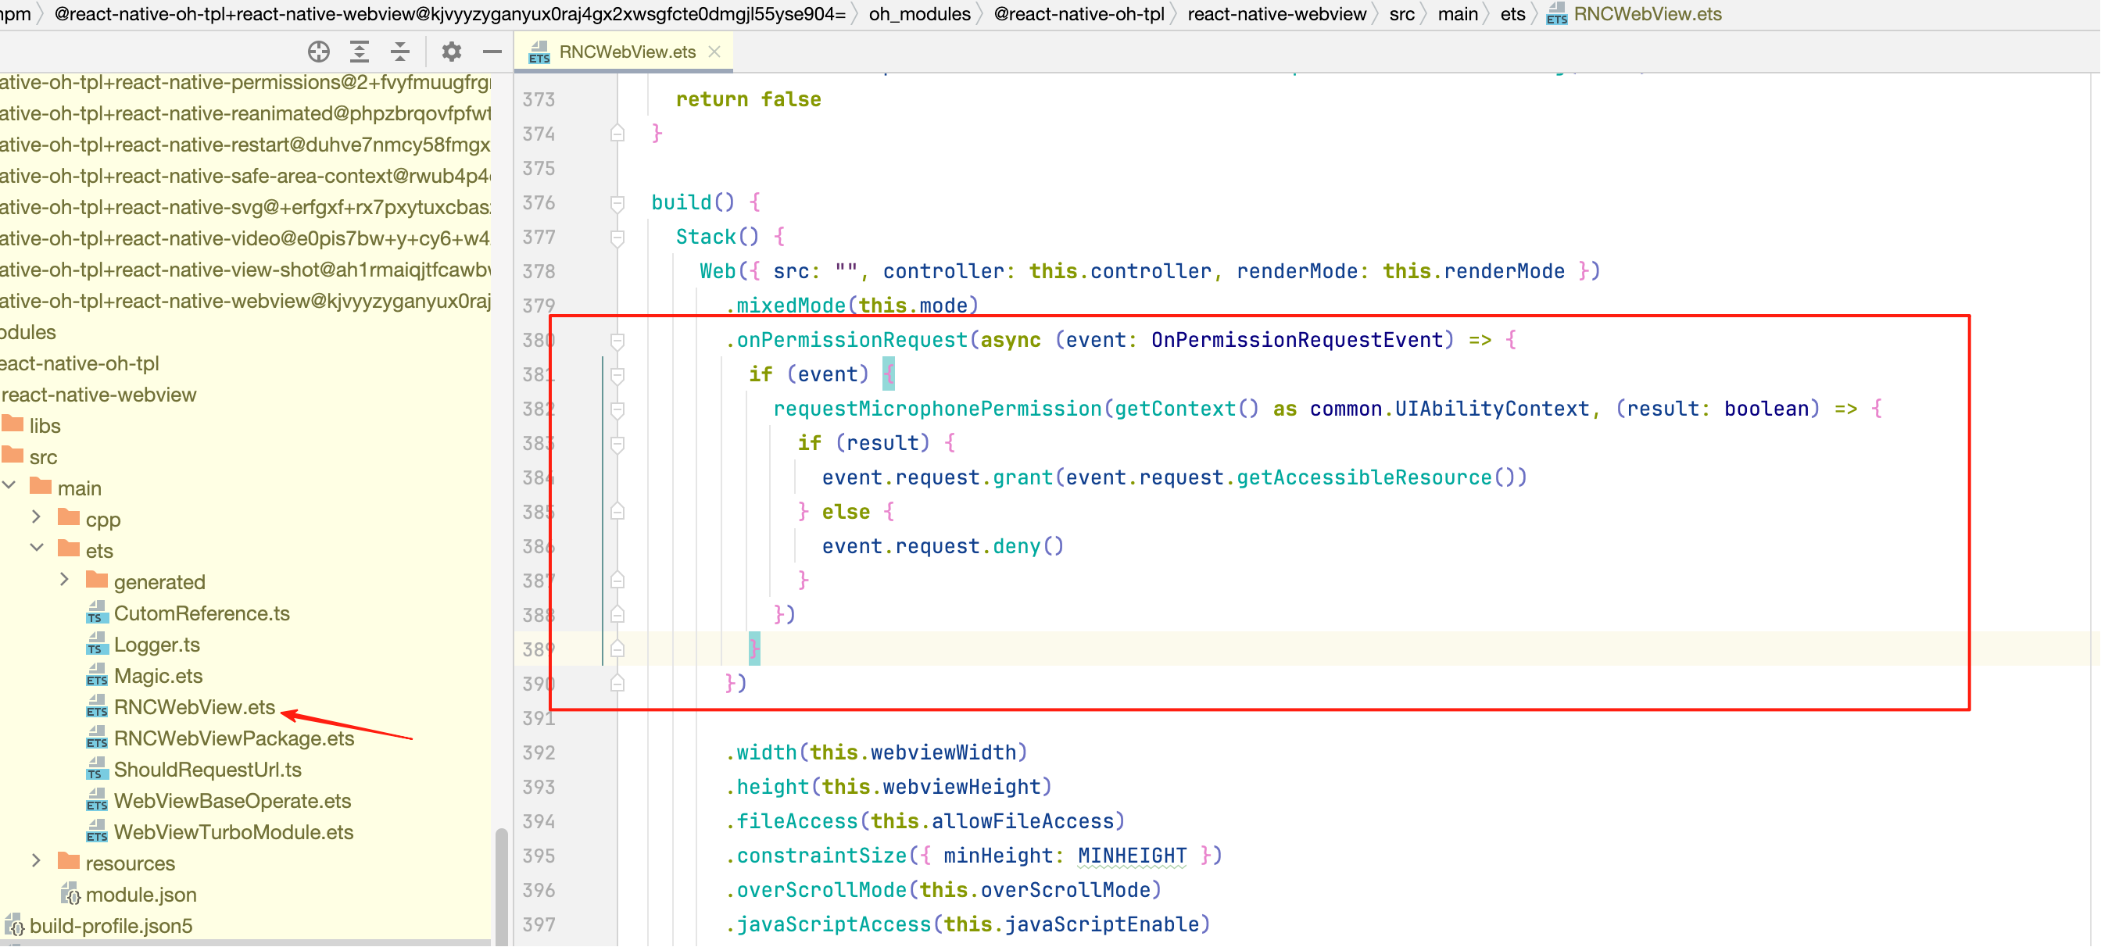Click the react-native-webview breadcrumb segment
Image resolution: width=2101 pixels, height=947 pixels.
click(x=1276, y=14)
